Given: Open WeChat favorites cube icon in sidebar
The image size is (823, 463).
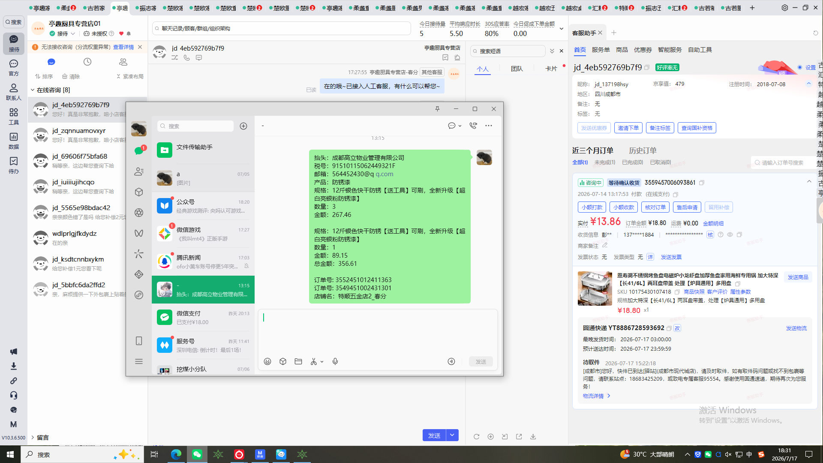Looking at the screenshot, I should click(138, 192).
